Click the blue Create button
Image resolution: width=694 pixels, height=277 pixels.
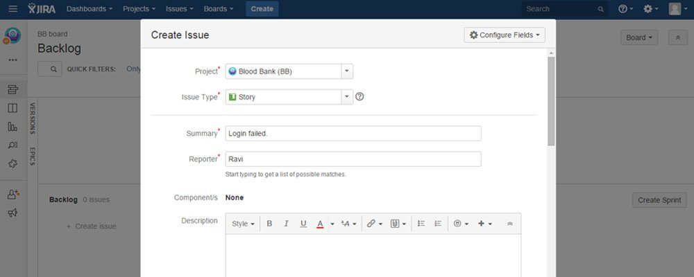point(262,9)
